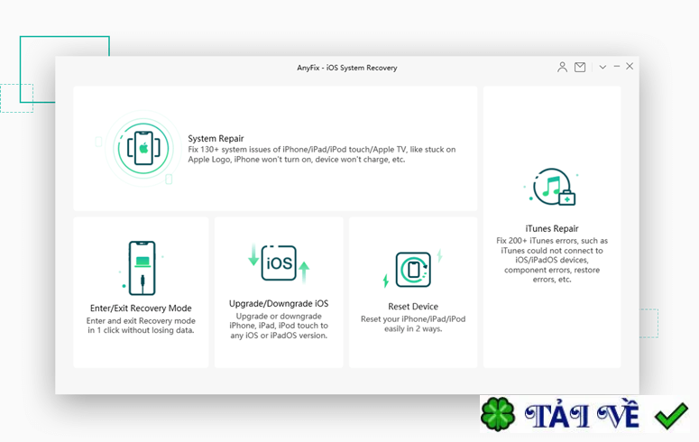699x442 pixels.
Task: Click the Upgrade/Downgrade iOS label
Action: 279,303
